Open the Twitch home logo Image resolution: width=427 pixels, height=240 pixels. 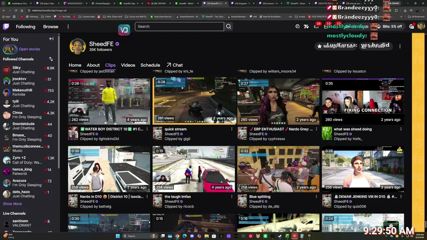click(6, 27)
